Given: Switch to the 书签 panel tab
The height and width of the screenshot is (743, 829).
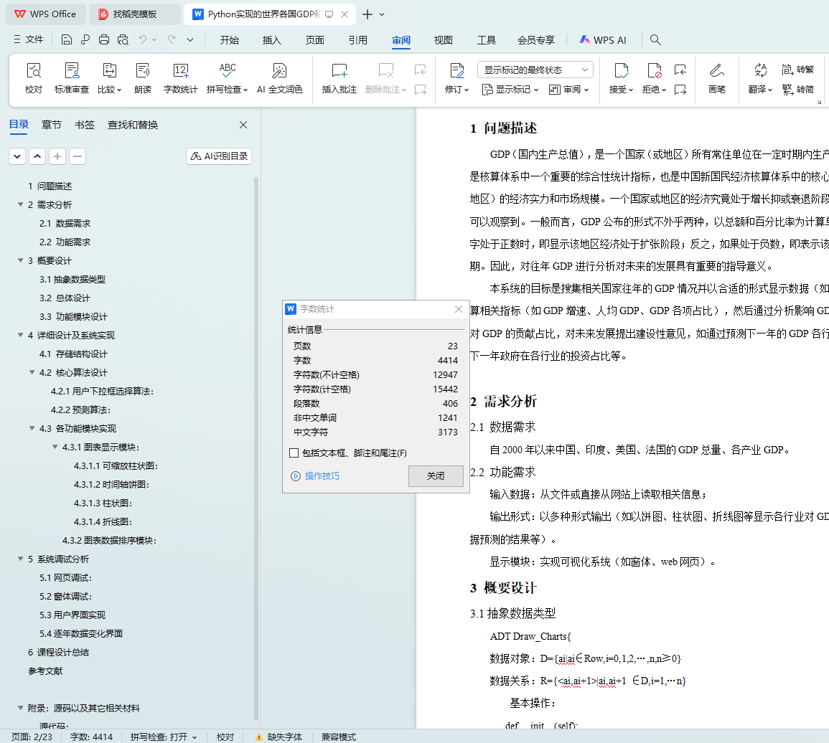Looking at the screenshot, I should (85, 126).
